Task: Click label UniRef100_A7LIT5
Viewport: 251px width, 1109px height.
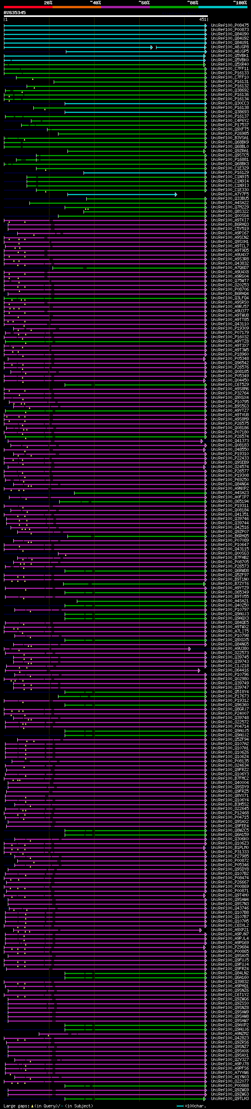Action: tap(230, 631)
